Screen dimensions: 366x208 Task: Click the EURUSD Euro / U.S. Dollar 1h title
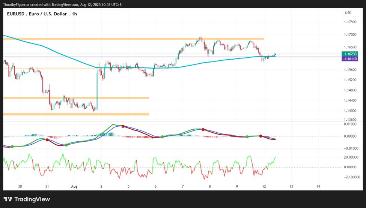click(42, 14)
